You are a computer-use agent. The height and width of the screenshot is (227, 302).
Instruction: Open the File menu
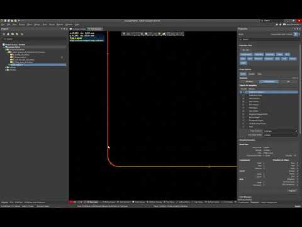(x=3, y=25)
